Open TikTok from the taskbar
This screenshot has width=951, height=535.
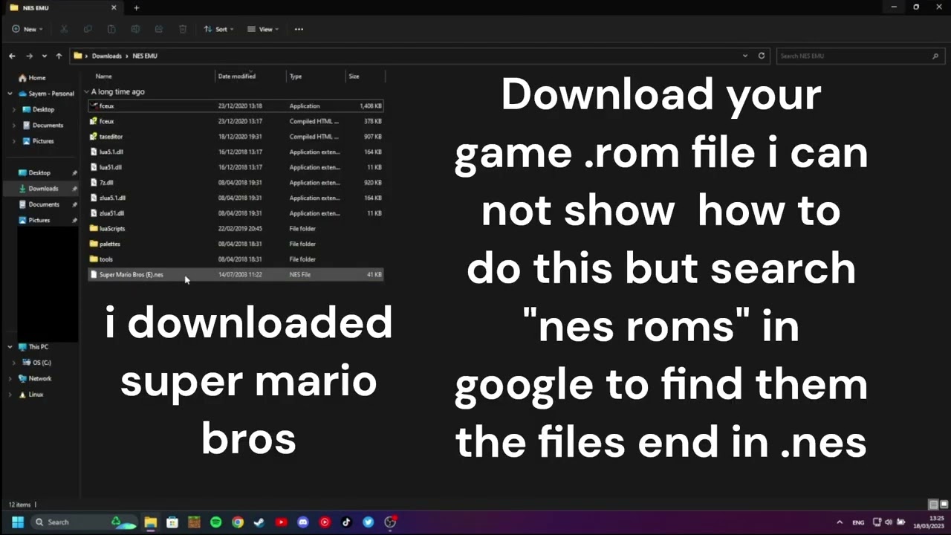pos(346,522)
